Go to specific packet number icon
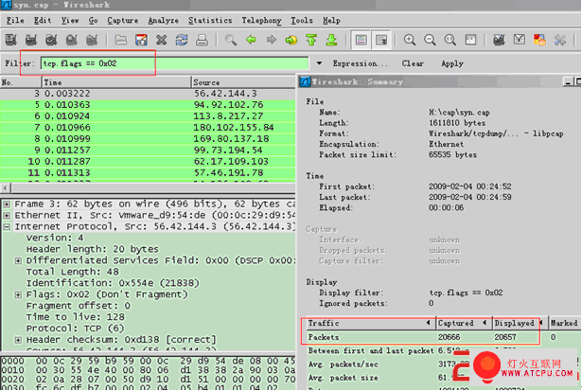 291,40
